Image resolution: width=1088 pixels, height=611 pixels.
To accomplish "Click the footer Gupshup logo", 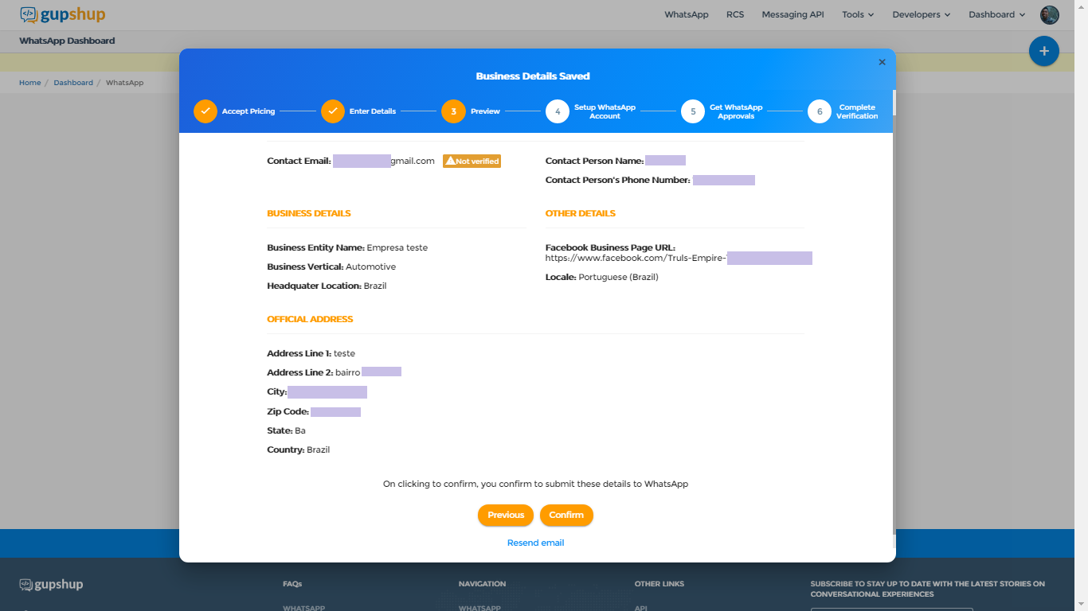I will tap(52, 585).
